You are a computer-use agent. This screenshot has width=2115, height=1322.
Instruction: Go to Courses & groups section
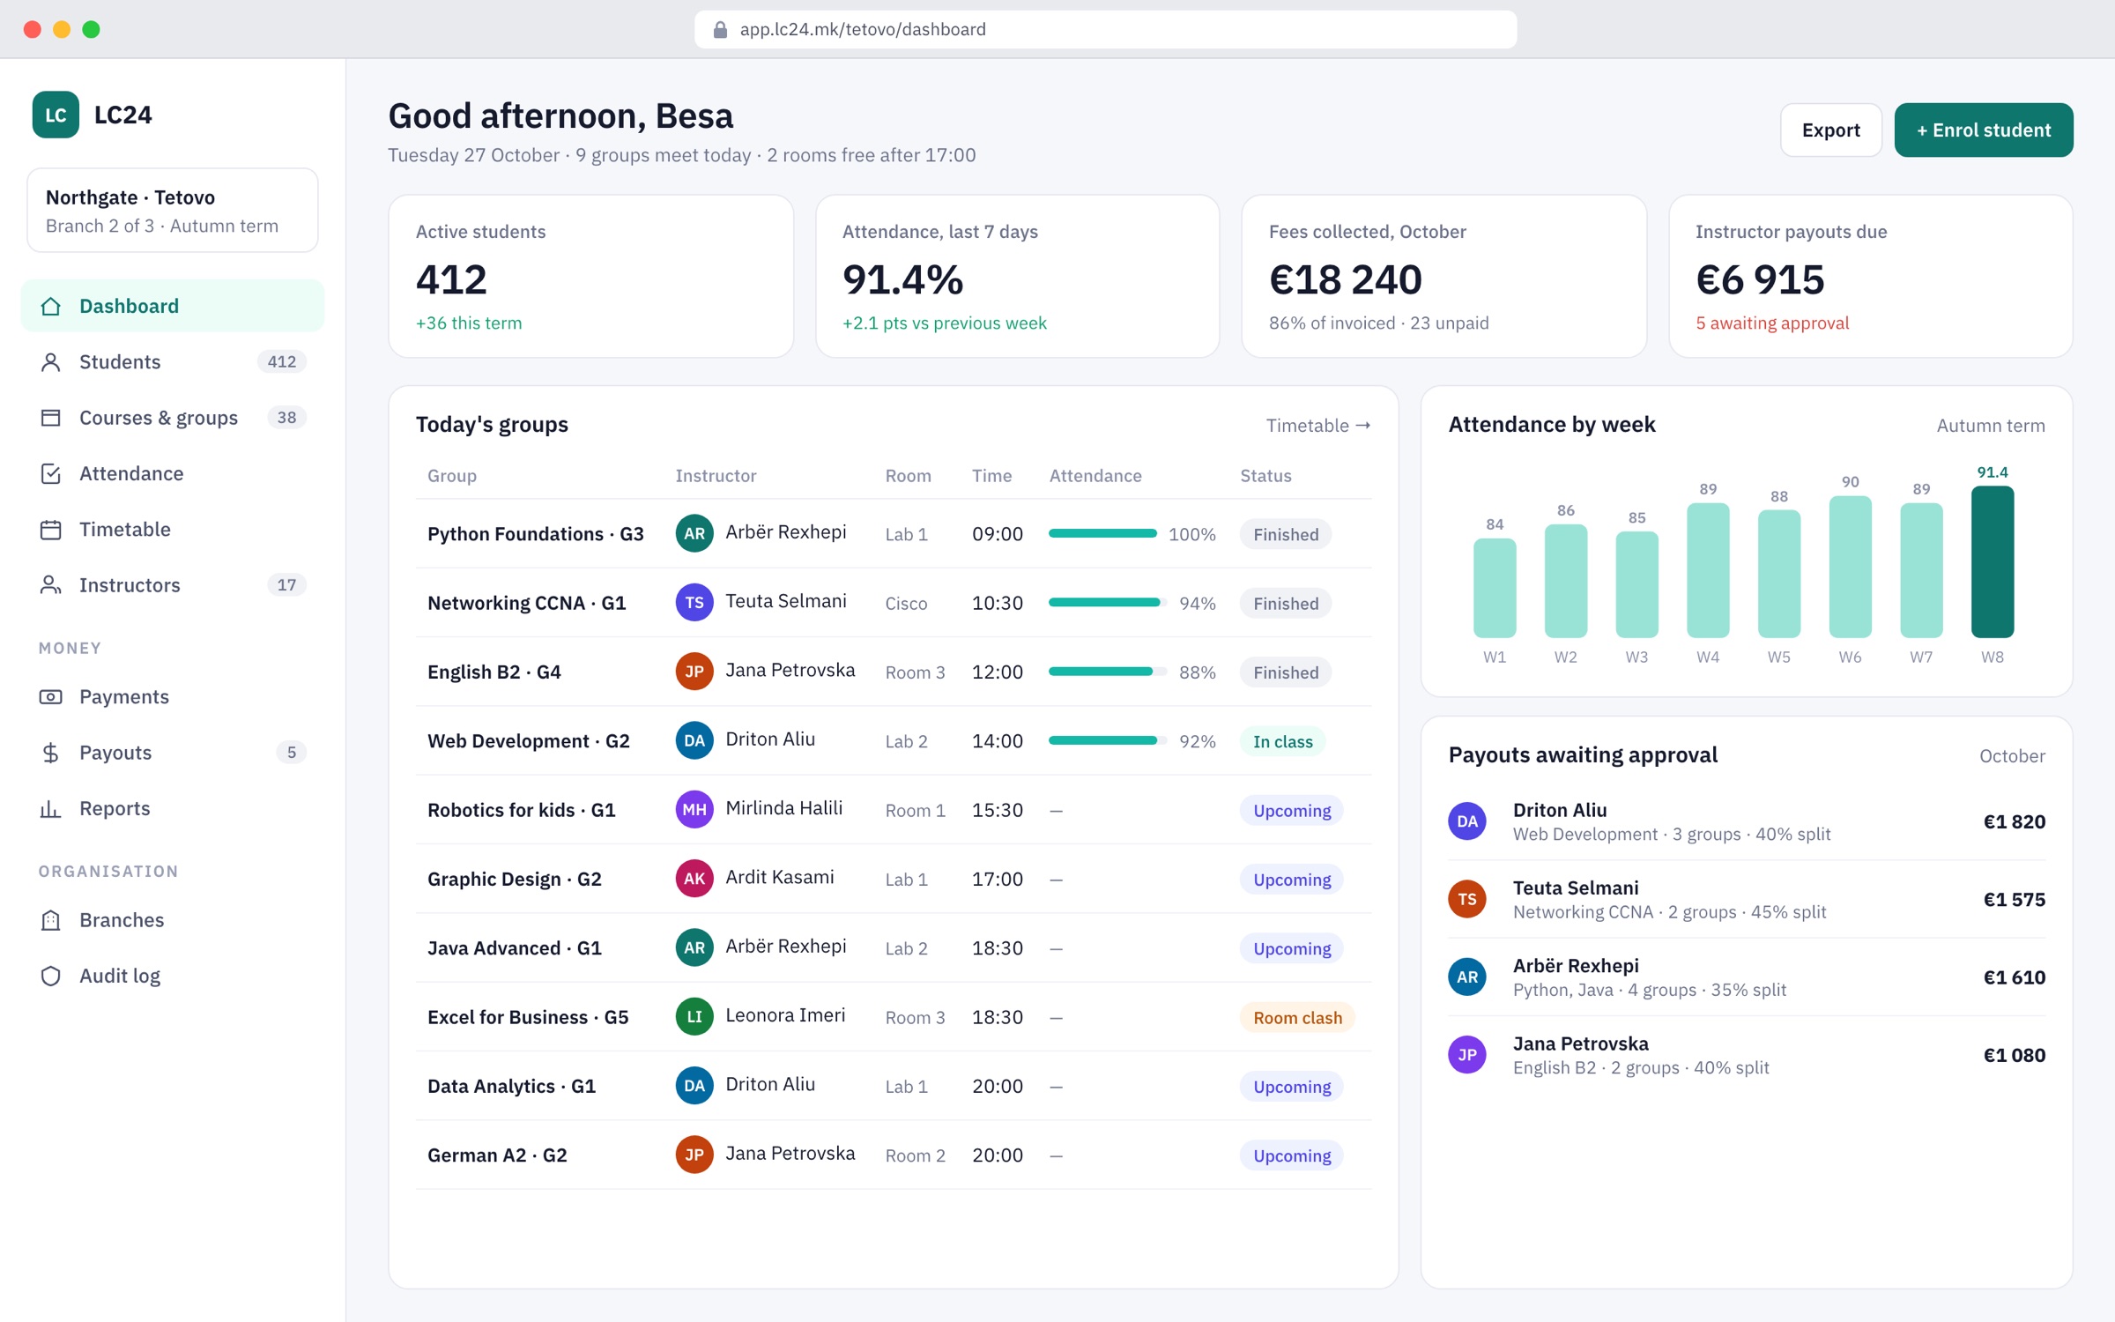coord(173,418)
